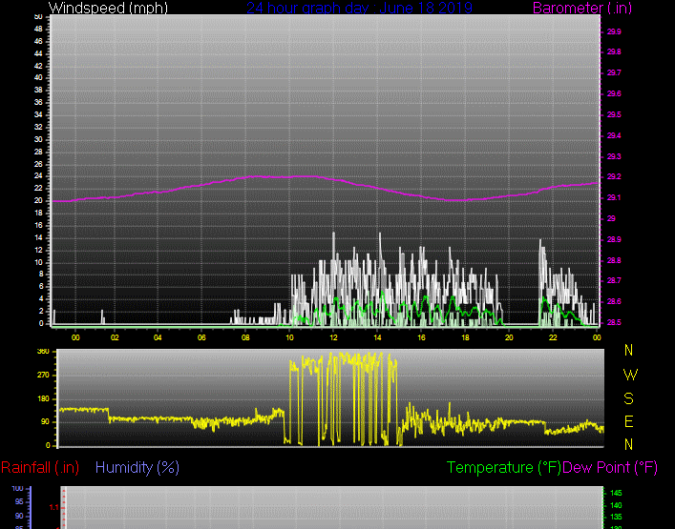Image resolution: width=675 pixels, height=529 pixels.
Task: Click windspeed scale value 30
Action: (38, 139)
